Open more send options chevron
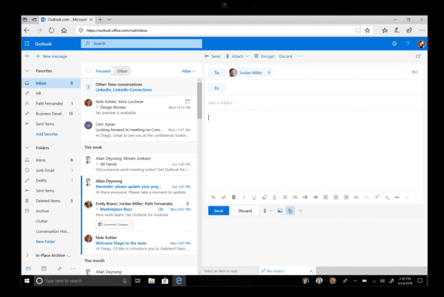Image resolution: width=444 pixels, height=297 pixels. (300, 211)
